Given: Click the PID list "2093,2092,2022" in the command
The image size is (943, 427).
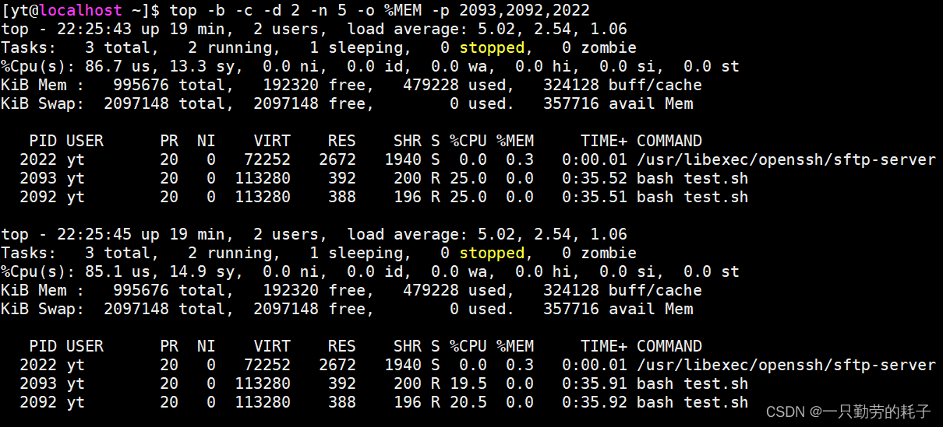Looking at the screenshot, I should pos(524,10).
